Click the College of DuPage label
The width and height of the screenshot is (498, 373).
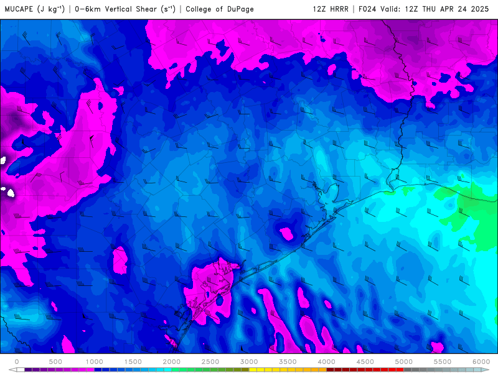[x=220, y=9]
